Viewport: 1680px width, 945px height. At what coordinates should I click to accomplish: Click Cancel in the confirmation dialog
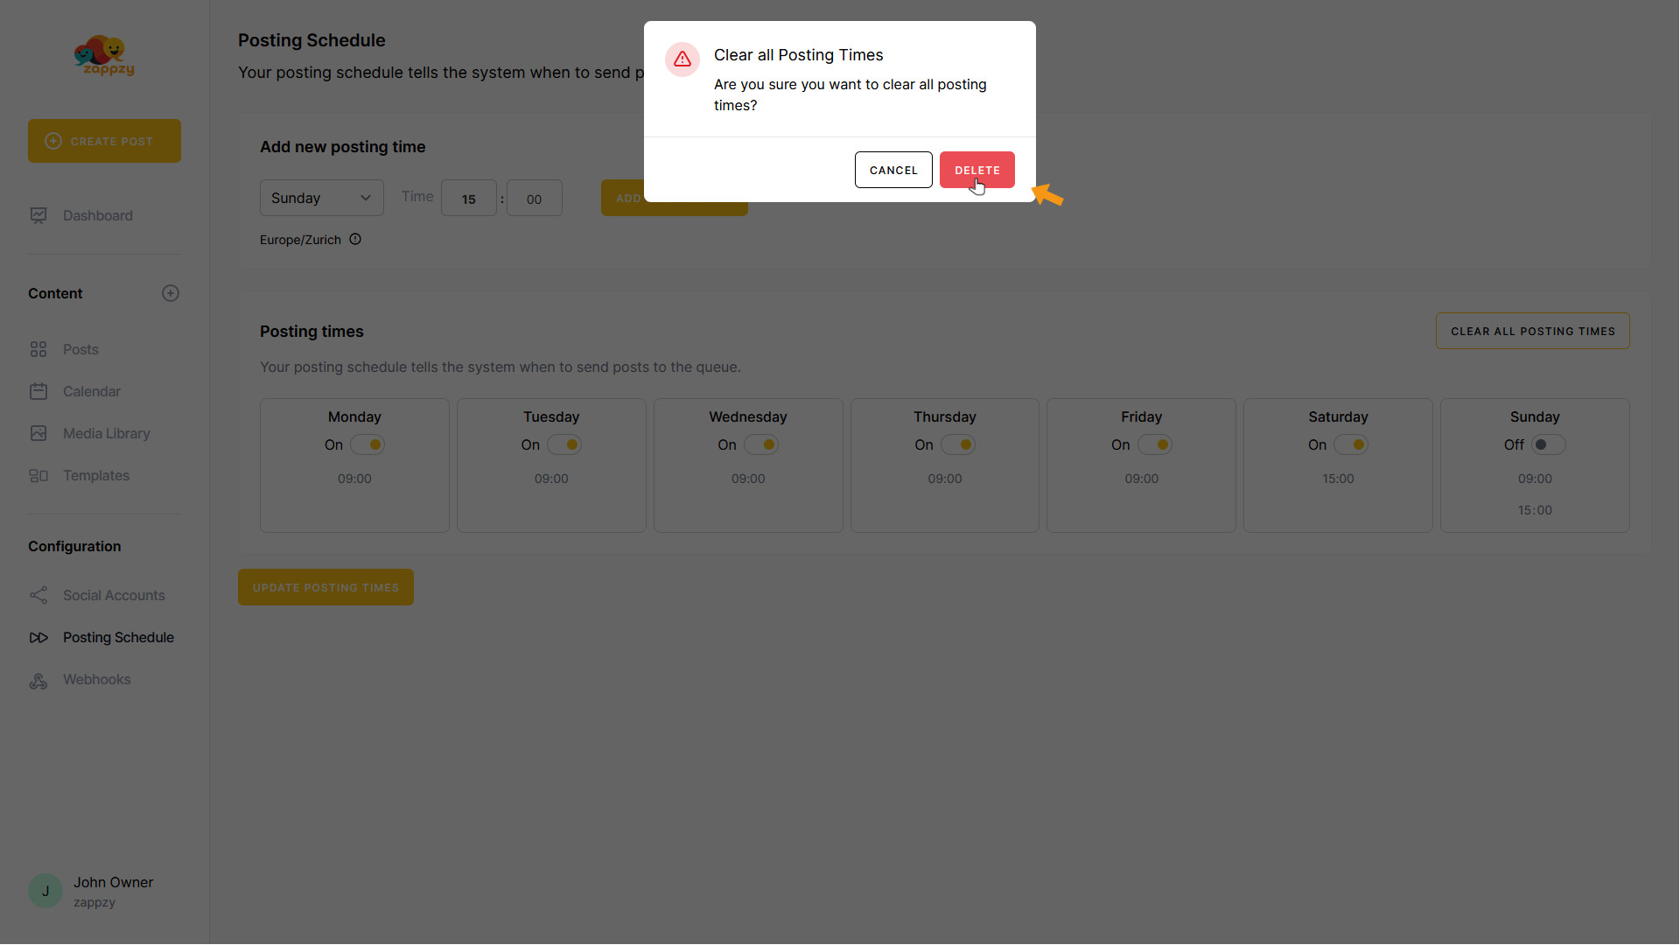(x=892, y=170)
